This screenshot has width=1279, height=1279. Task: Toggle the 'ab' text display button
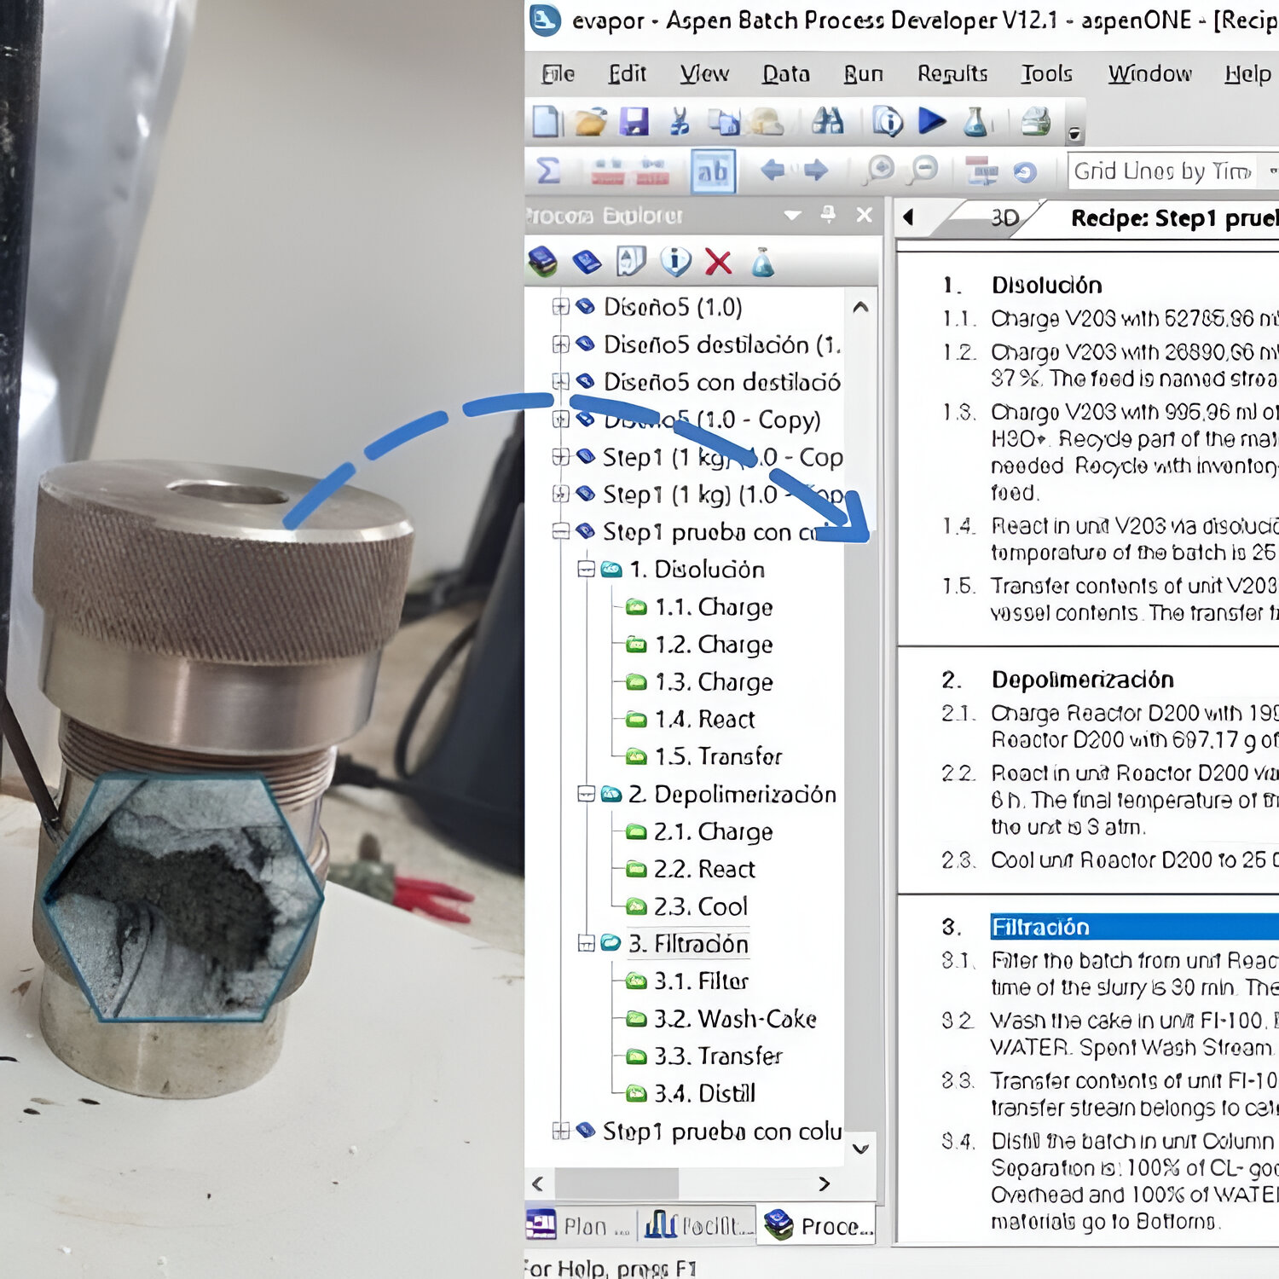(713, 171)
